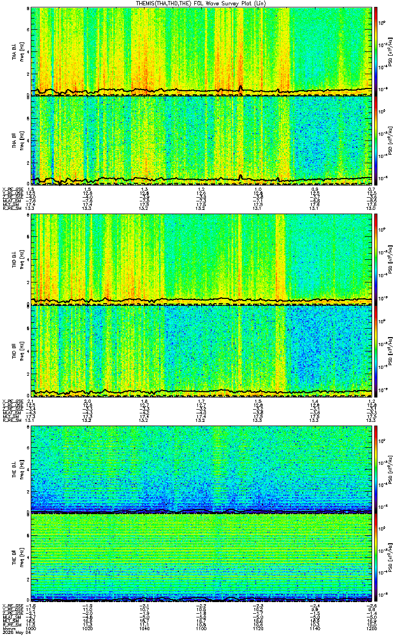Click the THA BL freq [Hz] axis label
The image size is (397, 636).
(21, 51)
